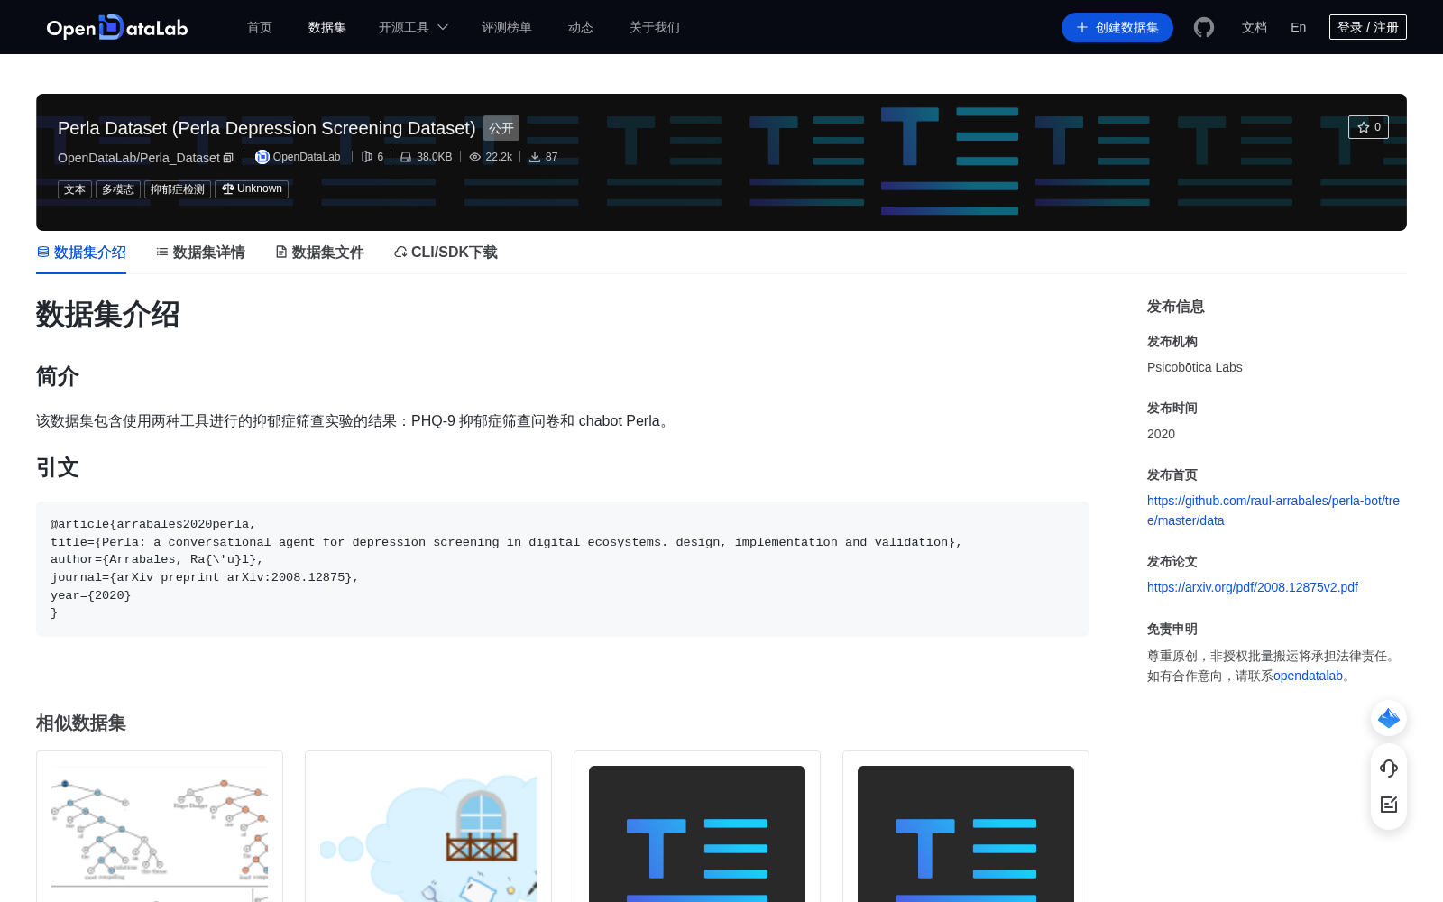Open 关于我们 navigation item
Image resolution: width=1443 pixels, height=902 pixels.
pos(655,27)
